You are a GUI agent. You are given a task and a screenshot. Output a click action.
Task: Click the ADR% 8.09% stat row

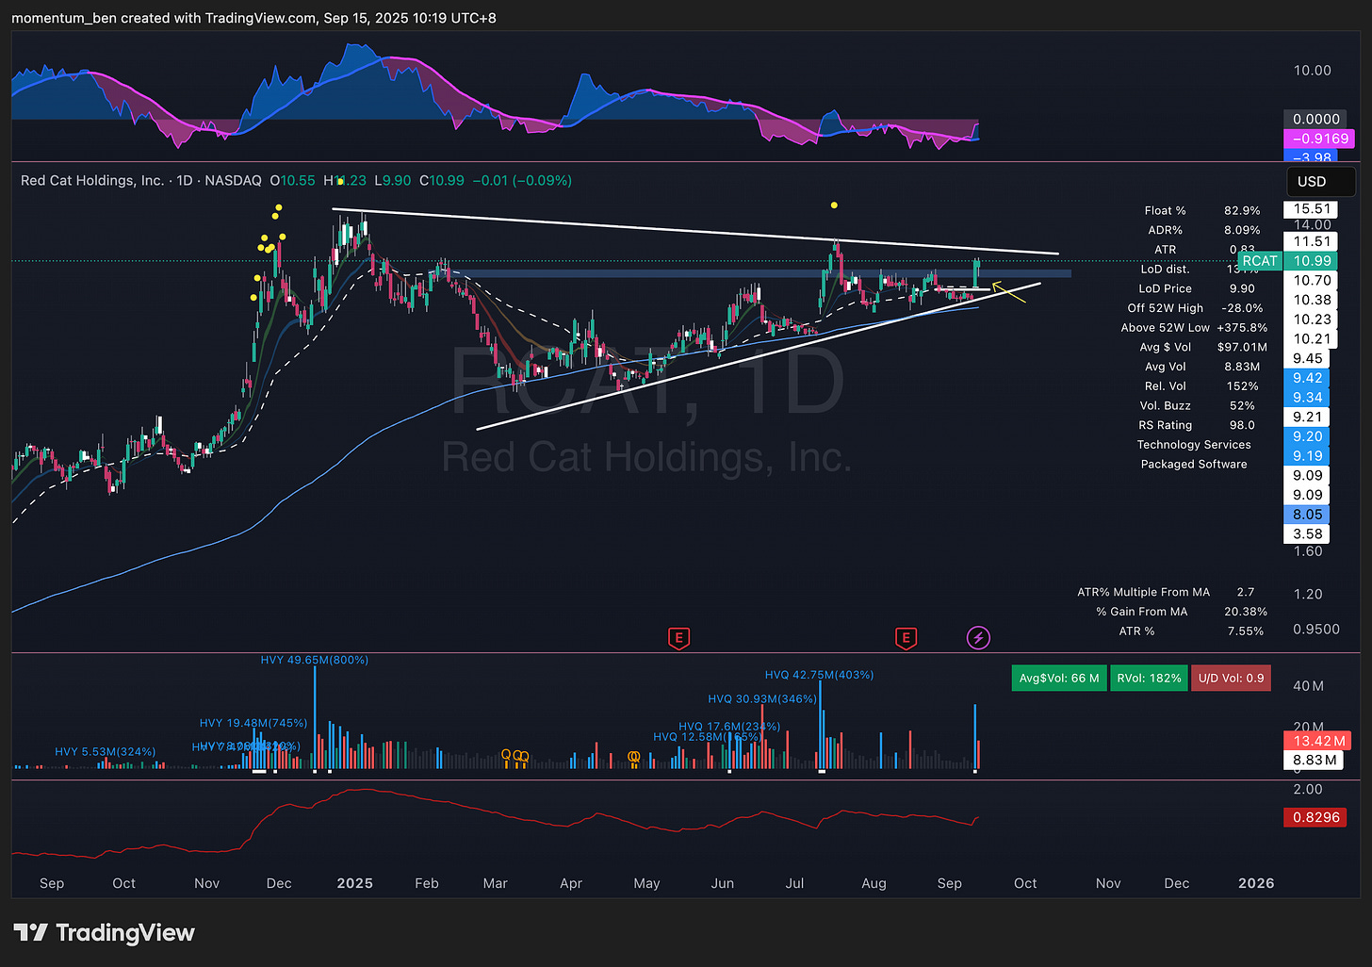(1203, 230)
